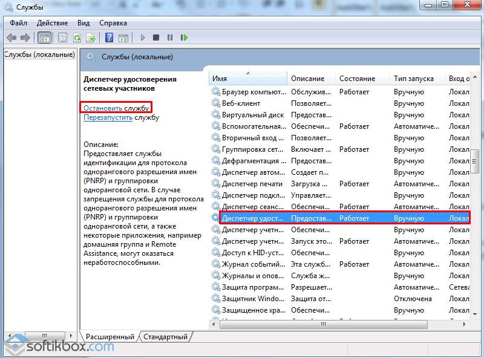Select the Диспетчер подкл... service row
Screen dimensions: 484x358
[x=339, y=195]
